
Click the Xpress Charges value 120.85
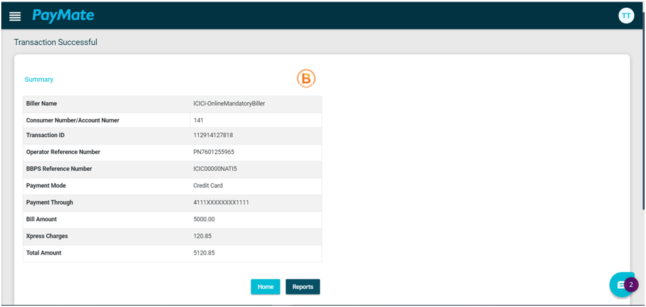point(202,236)
